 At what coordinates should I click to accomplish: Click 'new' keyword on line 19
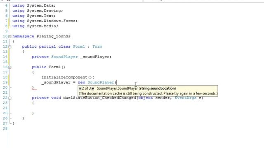click(81, 82)
